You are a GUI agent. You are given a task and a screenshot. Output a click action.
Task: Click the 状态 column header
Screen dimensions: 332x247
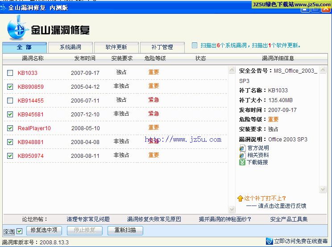click(200, 58)
